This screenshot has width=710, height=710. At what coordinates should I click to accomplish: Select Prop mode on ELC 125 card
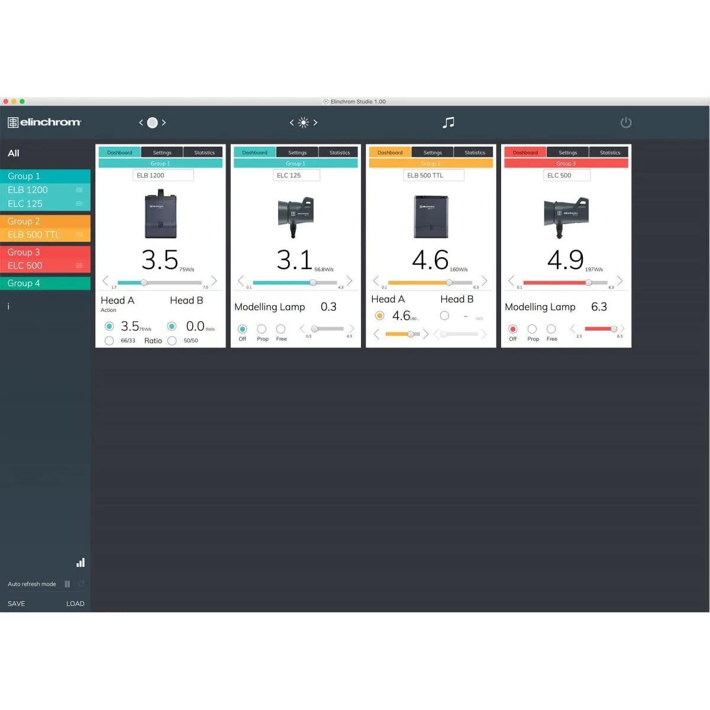tap(262, 329)
